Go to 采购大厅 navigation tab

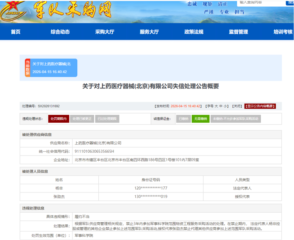(105, 32)
